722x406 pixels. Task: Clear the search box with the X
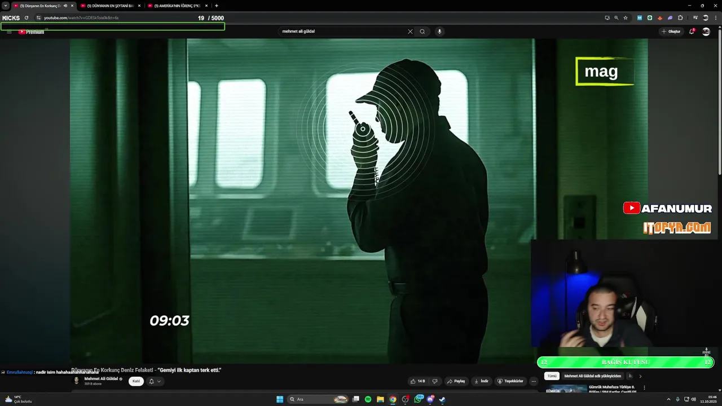pyautogui.click(x=410, y=32)
